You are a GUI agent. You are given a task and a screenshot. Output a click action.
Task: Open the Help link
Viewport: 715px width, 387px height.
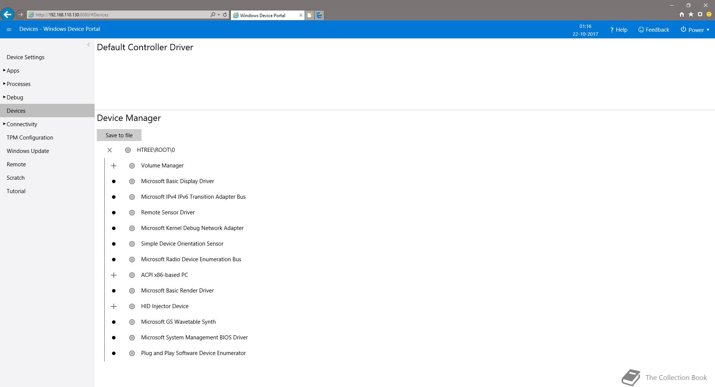pyautogui.click(x=619, y=30)
